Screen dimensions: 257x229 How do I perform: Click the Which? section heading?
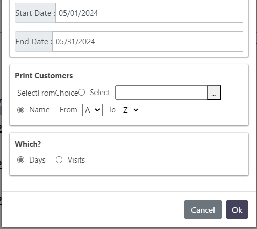[x=28, y=144]
